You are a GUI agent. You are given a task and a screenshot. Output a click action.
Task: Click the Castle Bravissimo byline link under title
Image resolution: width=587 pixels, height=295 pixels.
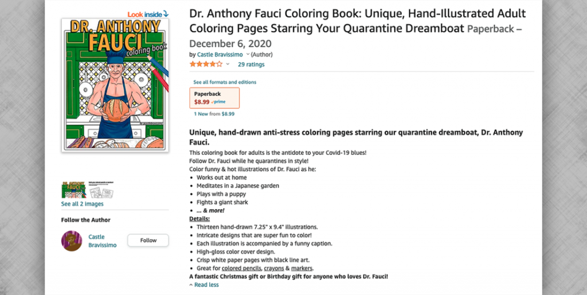pyautogui.click(x=220, y=54)
